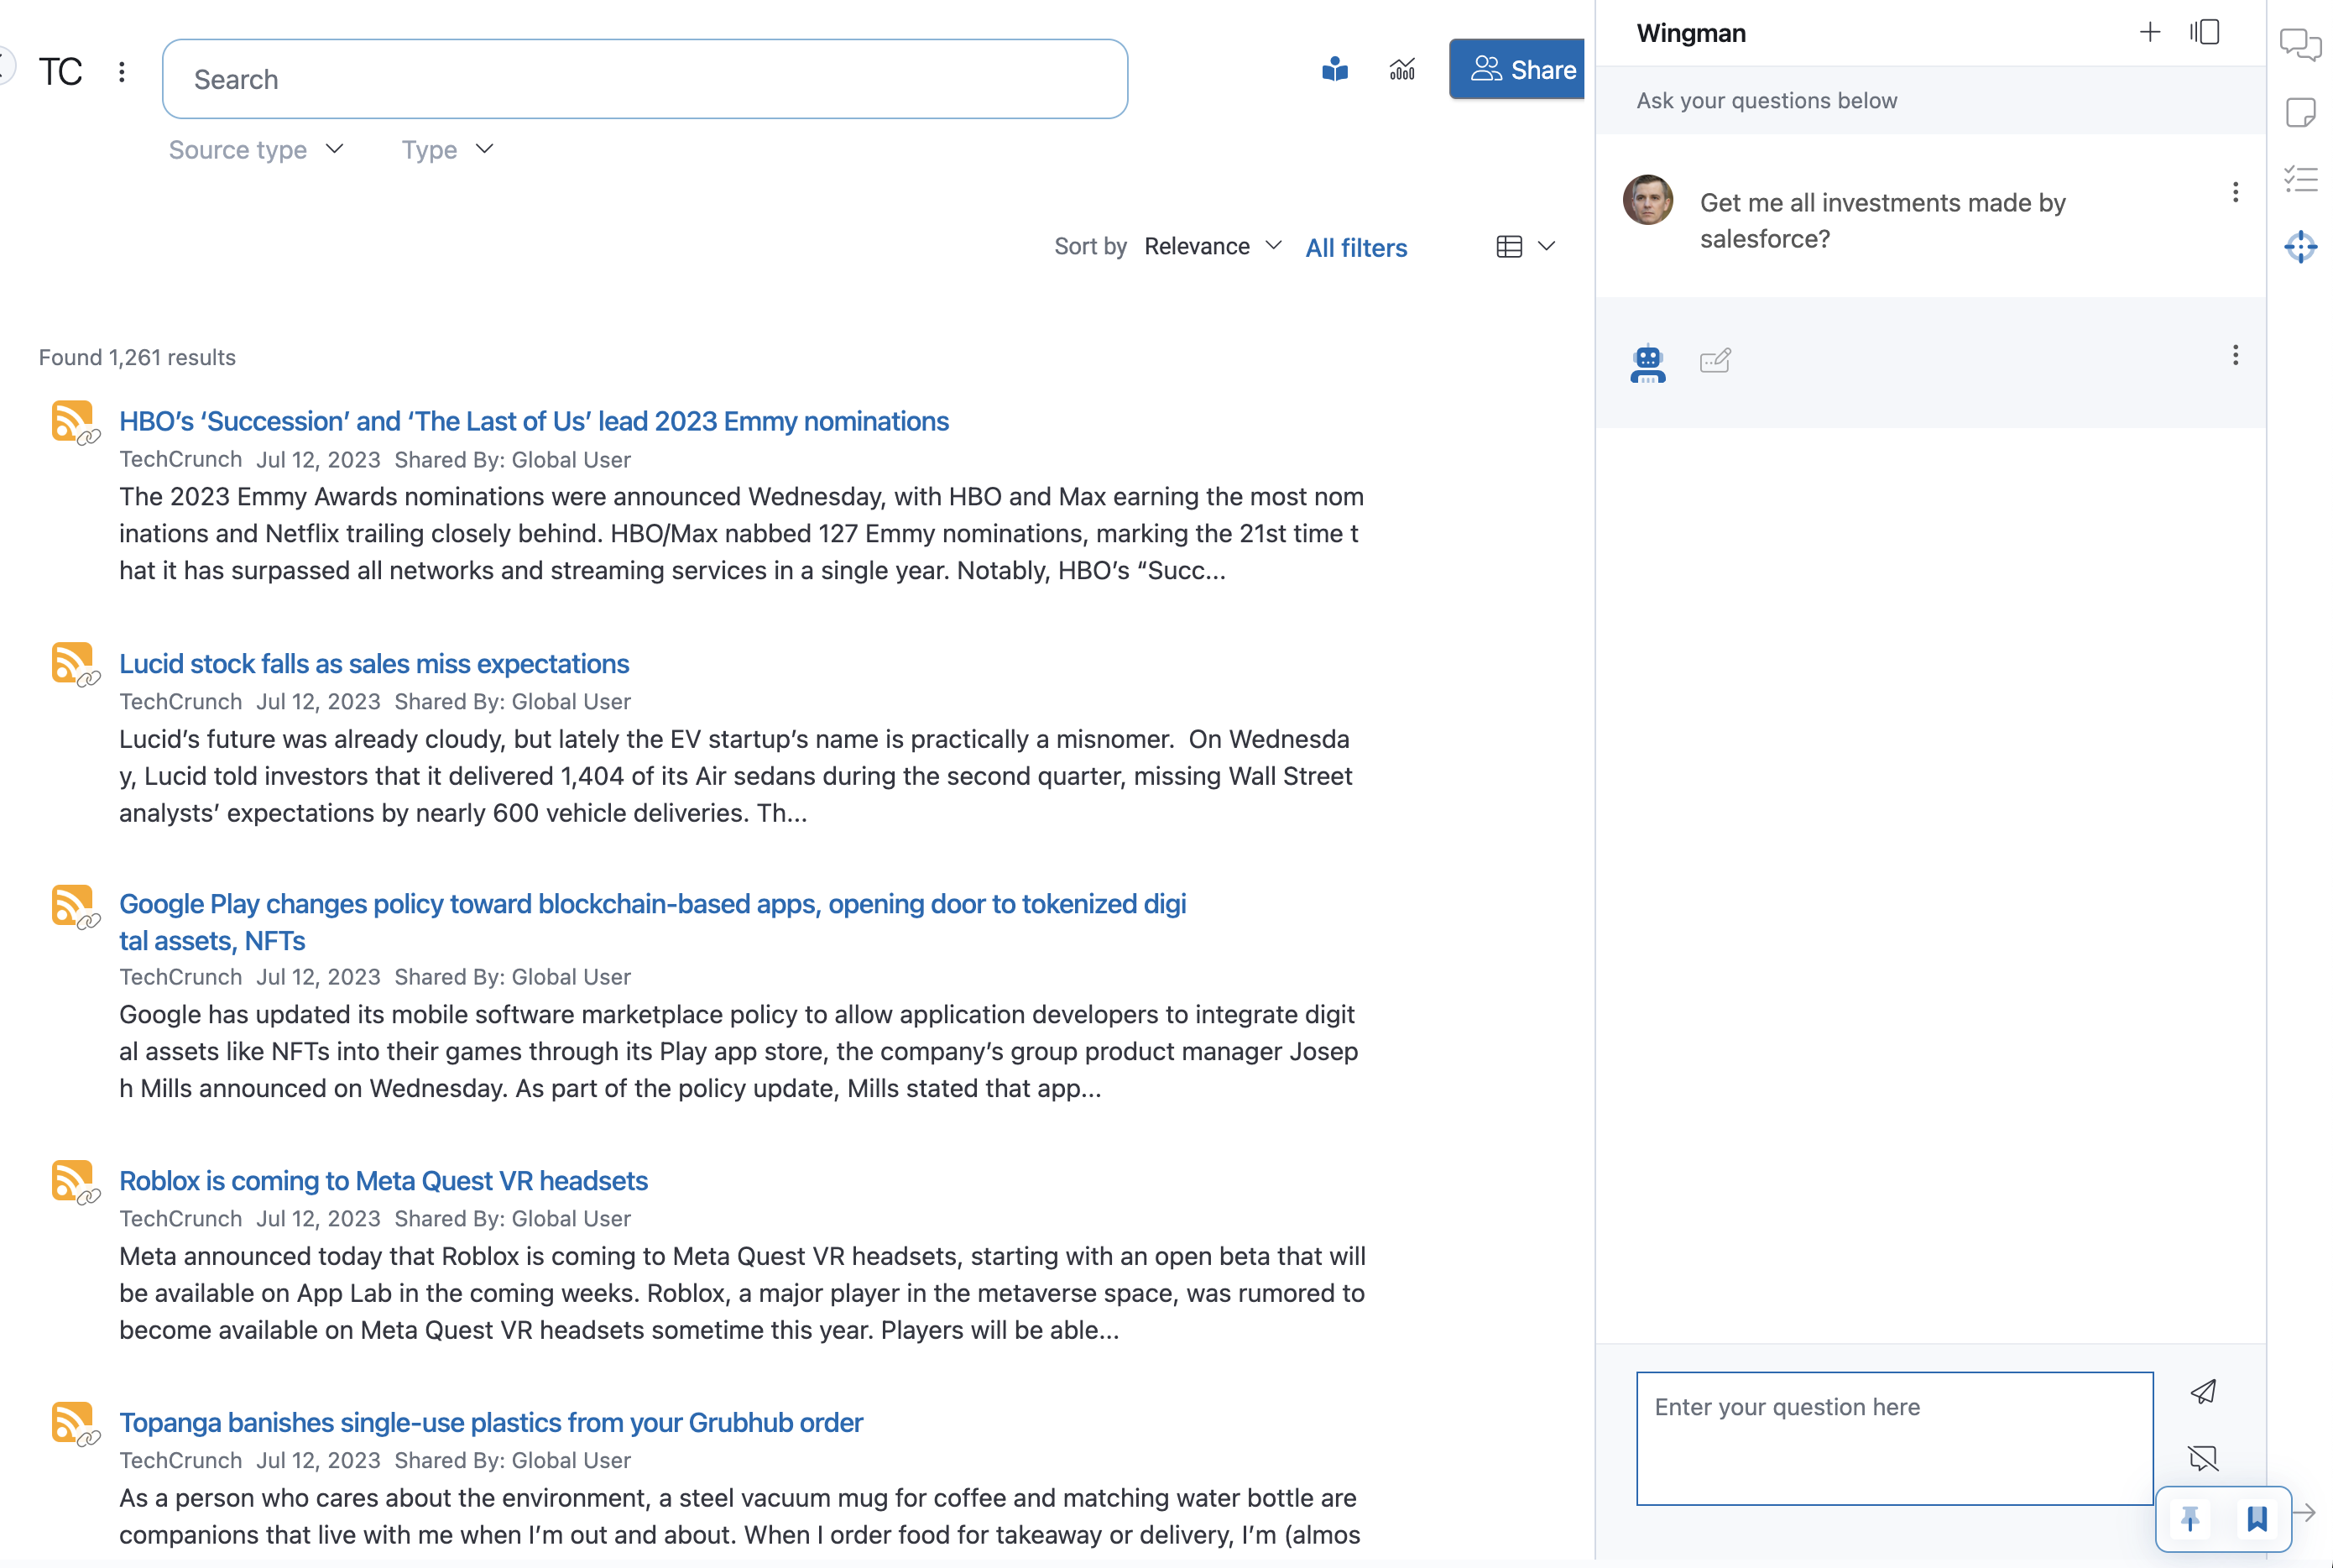2333x1568 pixels.
Task: Click the Share button
Action: pyautogui.click(x=1517, y=69)
